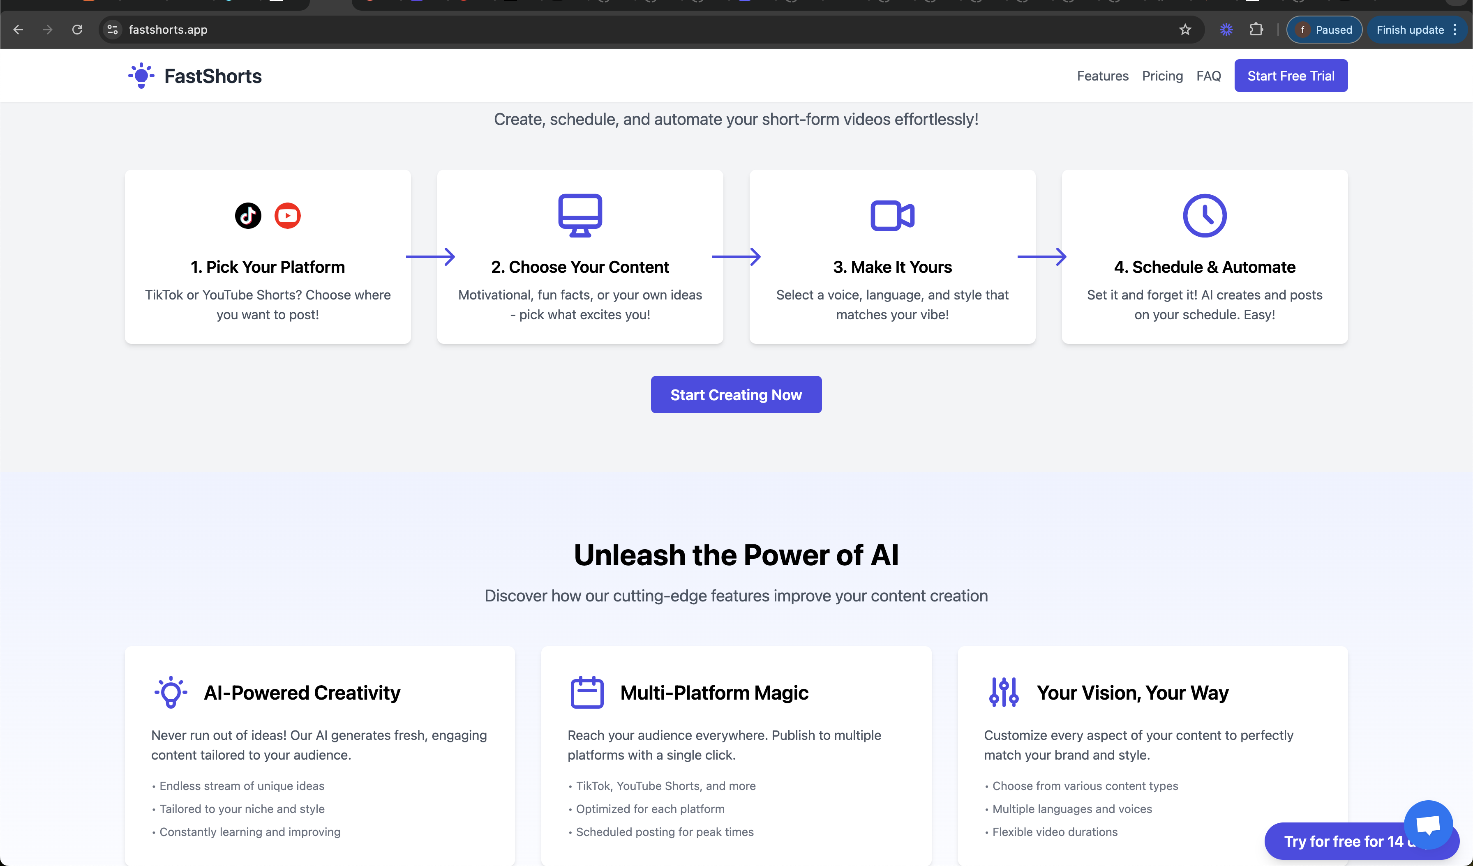Click the YouTube Shorts logo icon
The width and height of the screenshot is (1473, 866).
click(287, 216)
